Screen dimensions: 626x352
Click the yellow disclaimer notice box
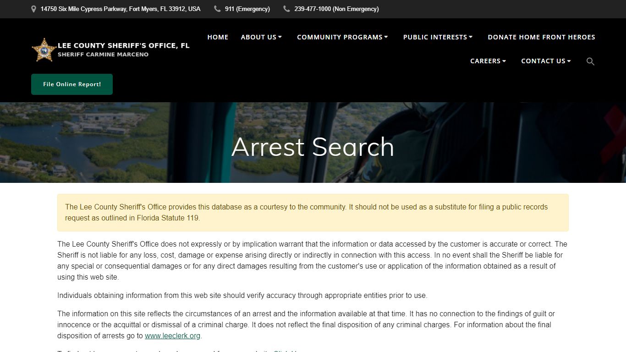pos(313,213)
